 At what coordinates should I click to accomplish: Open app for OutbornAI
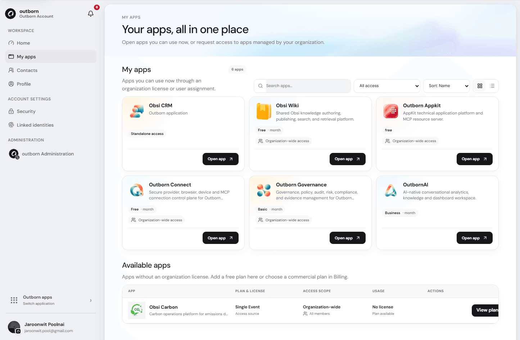[x=475, y=238]
